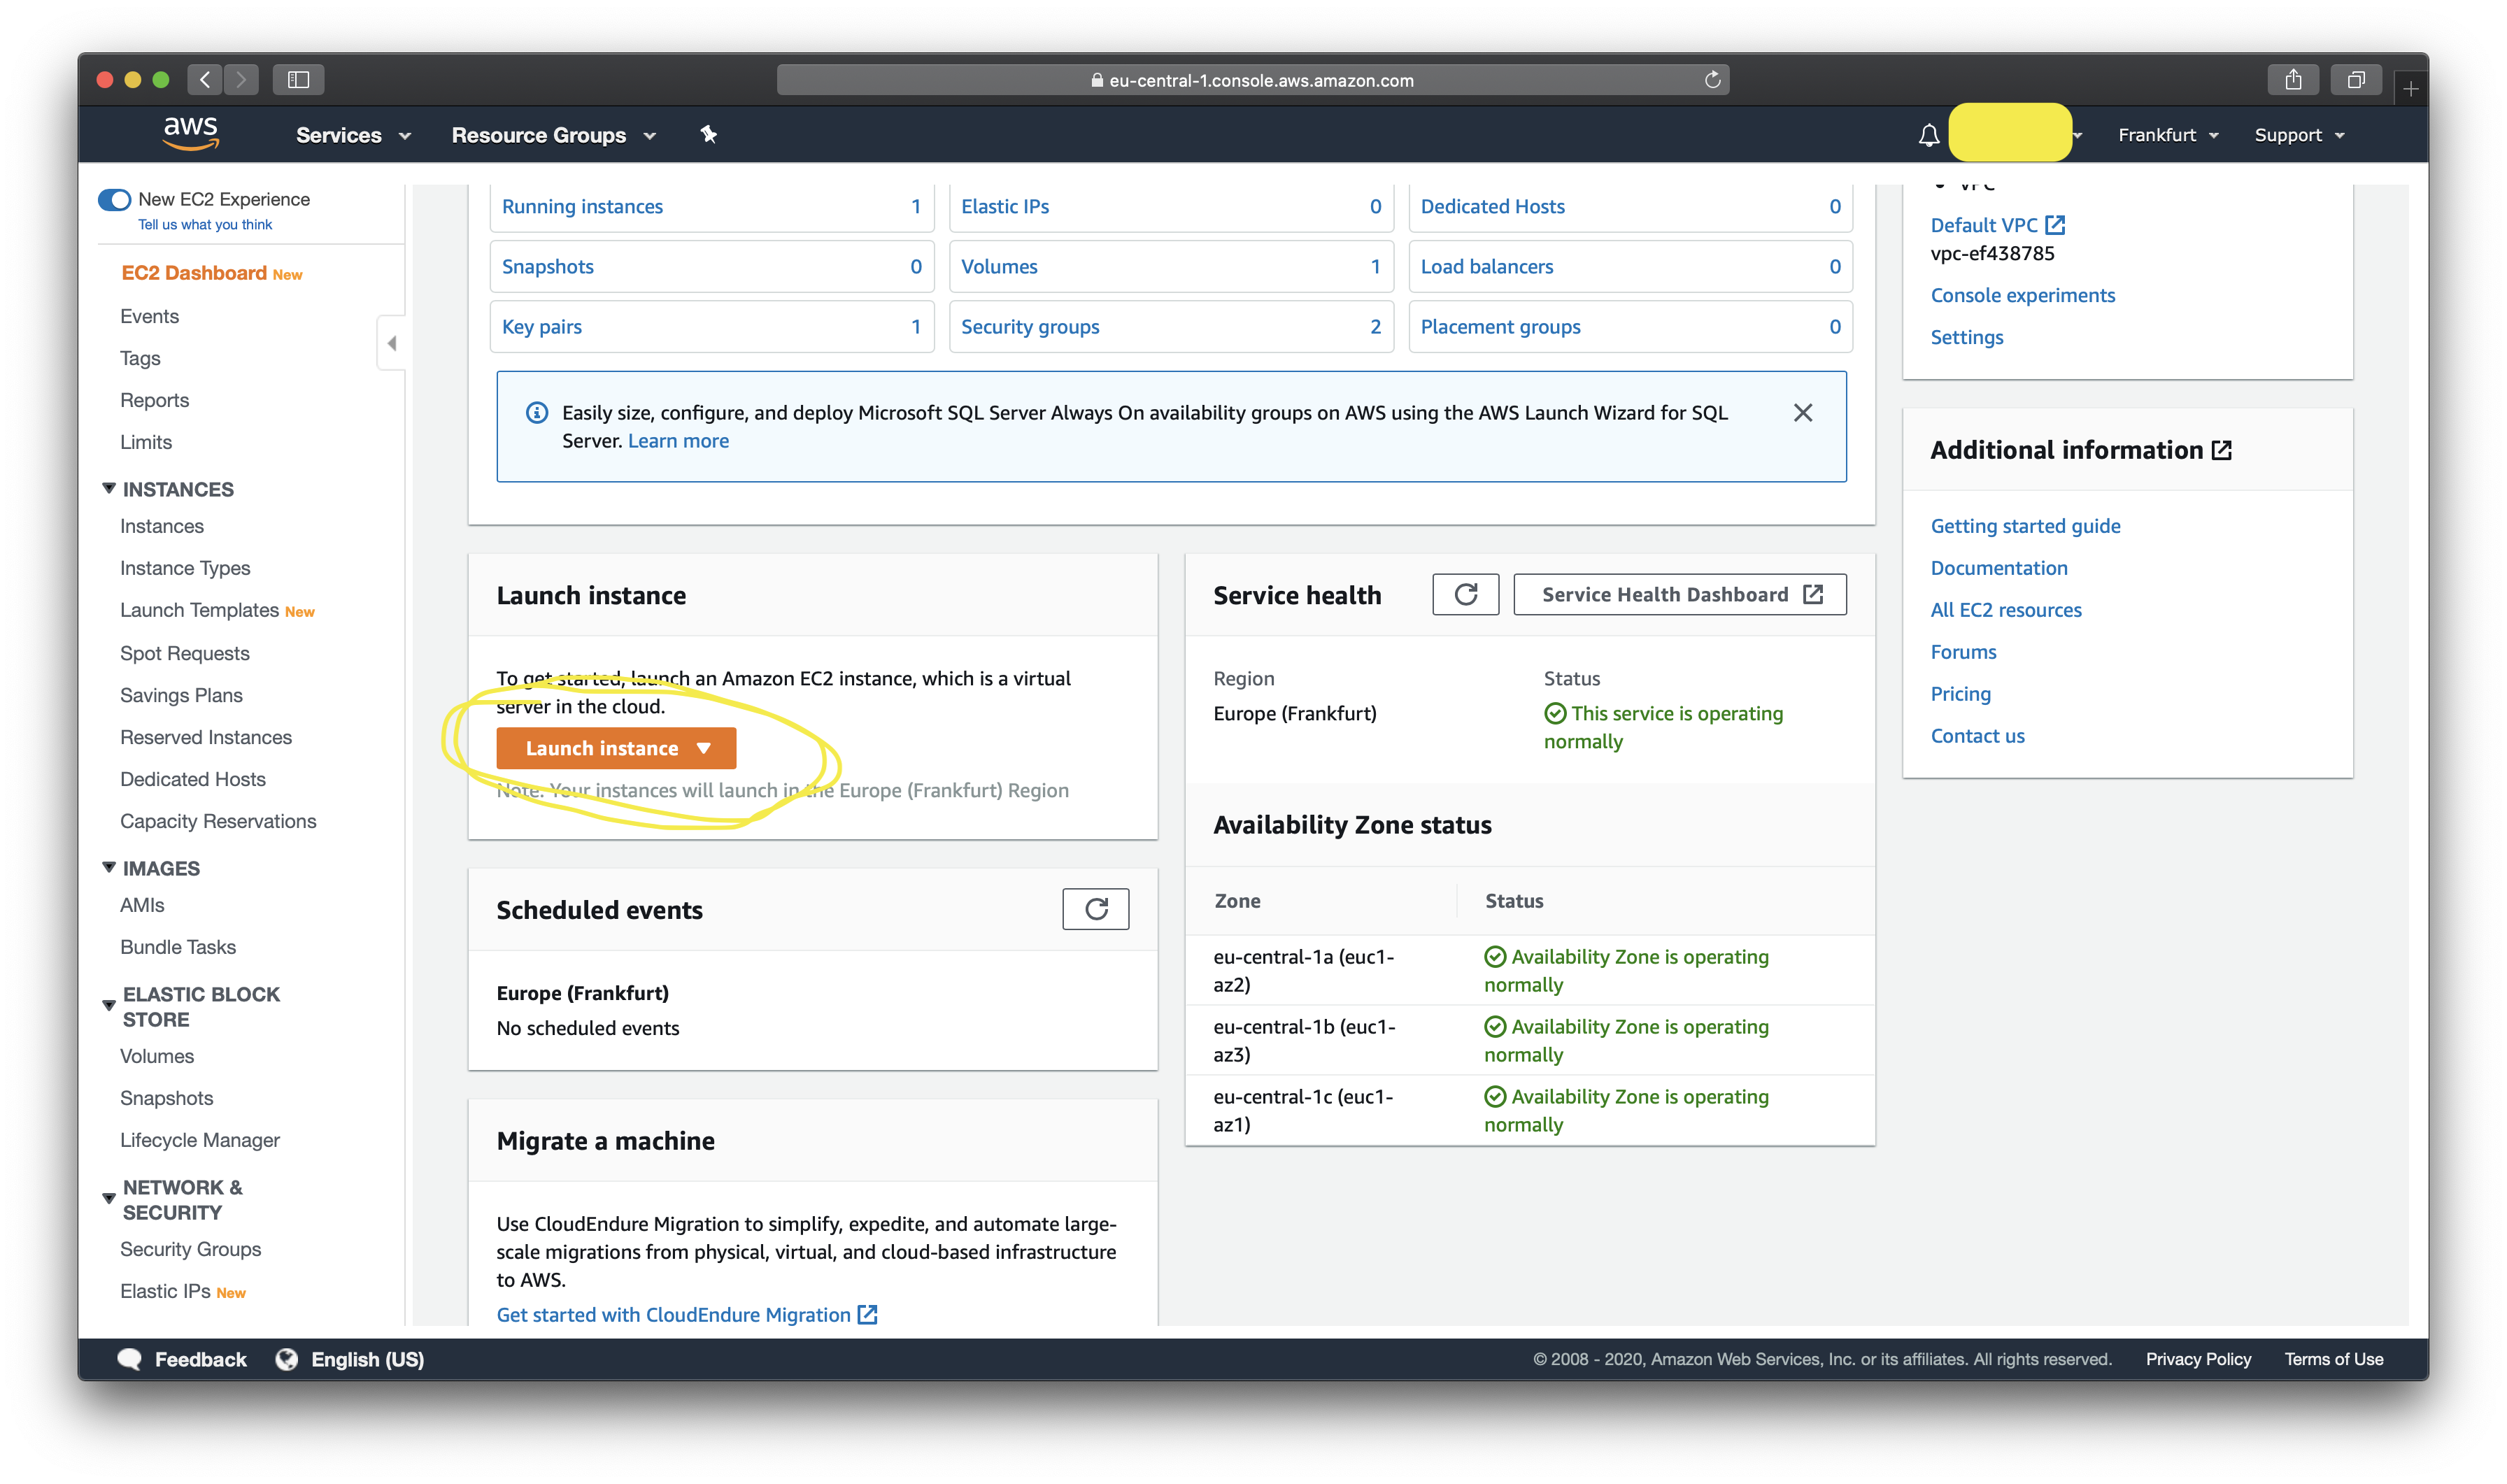This screenshot has width=2507, height=1484.
Task: Show Safari tab overview icon
Action: [2355, 79]
